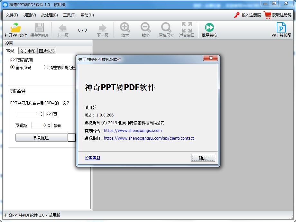296x222 pixels.
Task: Click the 保存为PDF toolbar icon
Action: (x=39, y=30)
